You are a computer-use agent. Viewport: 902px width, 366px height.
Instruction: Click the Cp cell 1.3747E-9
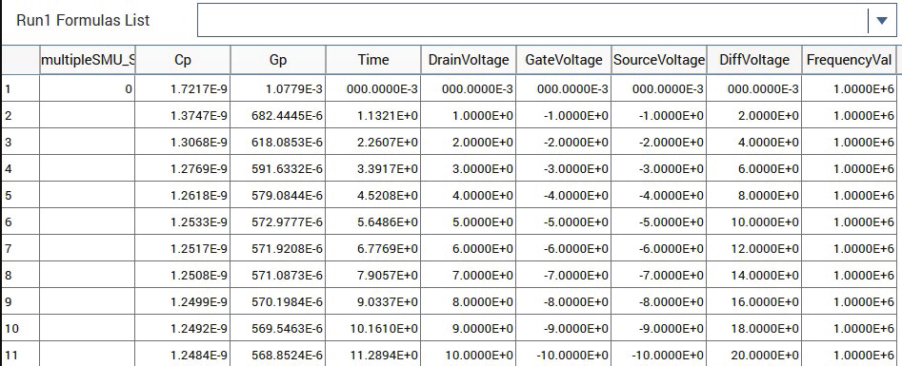(x=183, y=115)
